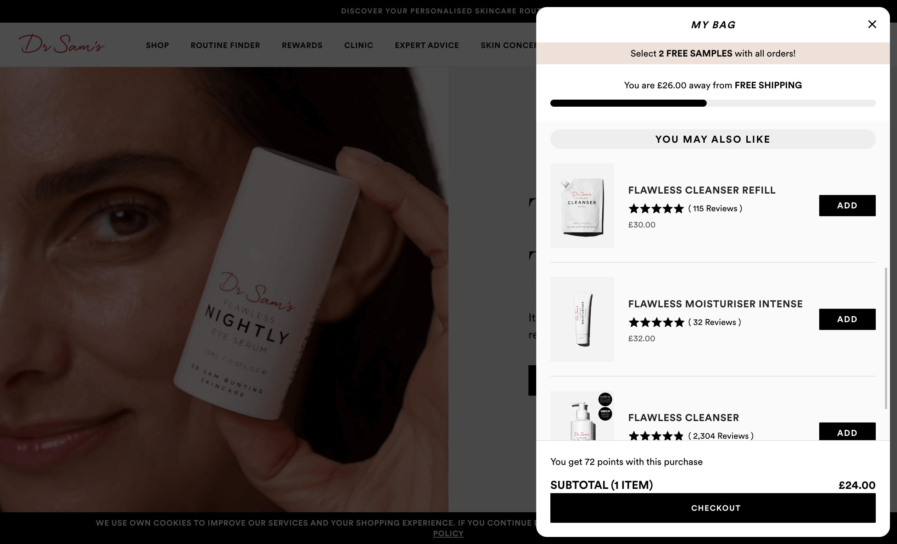Click the free samples banner icon

click(712, 54)
